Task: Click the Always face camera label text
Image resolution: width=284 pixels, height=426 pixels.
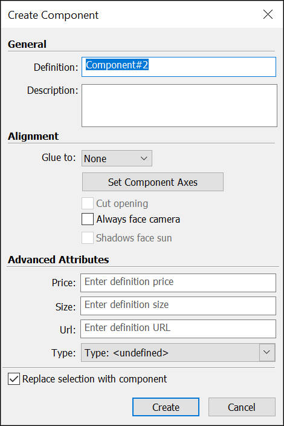Action: [x=138, y=220]
